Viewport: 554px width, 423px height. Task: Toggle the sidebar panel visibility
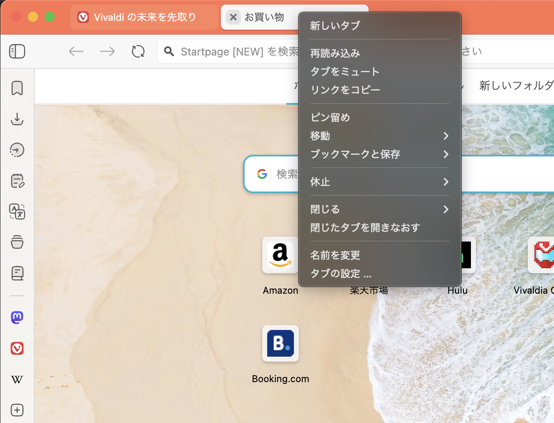(17, 51)
